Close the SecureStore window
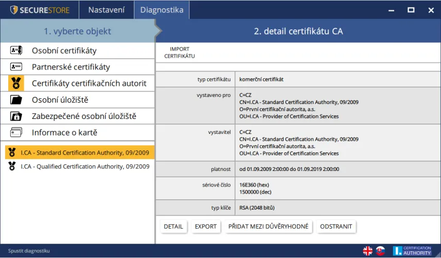This screenshot has height=258, width=441. [431, 10]
